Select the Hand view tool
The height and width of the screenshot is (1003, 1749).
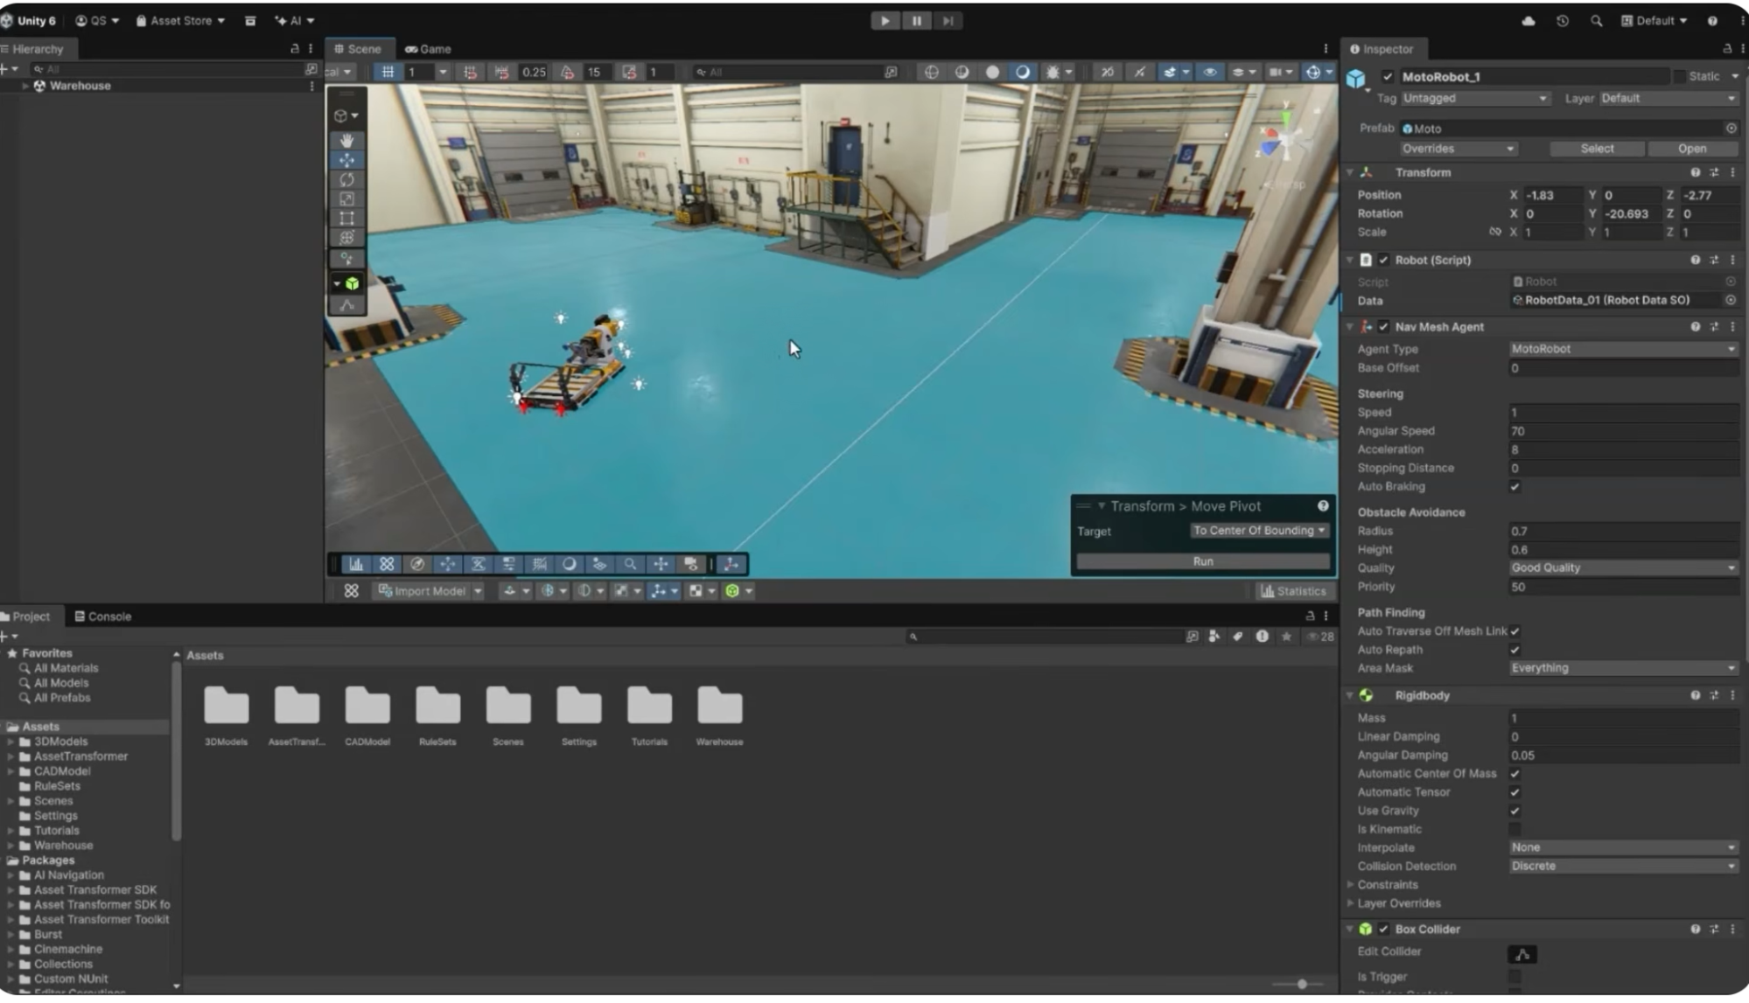[x=346, y=140]
